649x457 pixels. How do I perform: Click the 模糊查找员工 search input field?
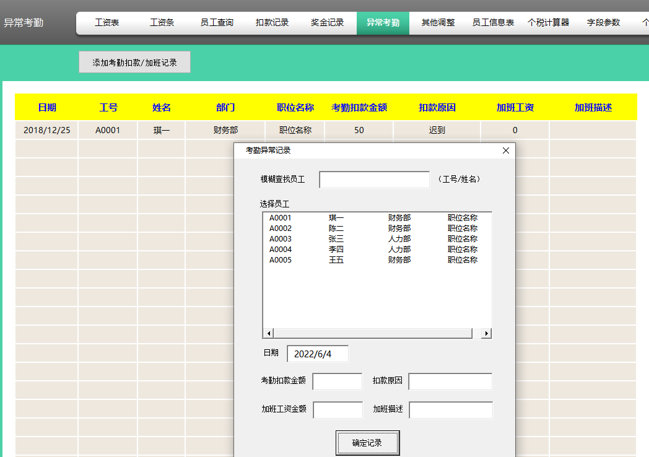pyautogui.click(x=373, y=179)
